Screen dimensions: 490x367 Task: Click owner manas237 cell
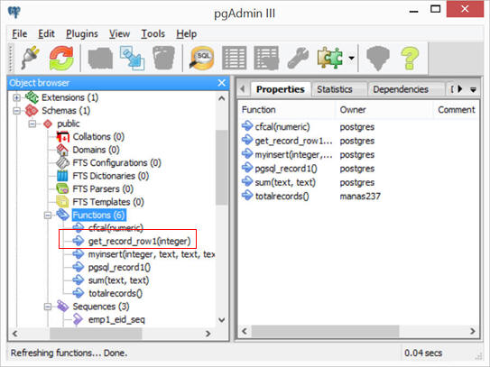pos(360,197)
